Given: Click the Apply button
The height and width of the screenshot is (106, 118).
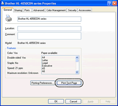Looking at the screenshot, I should 91,101.
